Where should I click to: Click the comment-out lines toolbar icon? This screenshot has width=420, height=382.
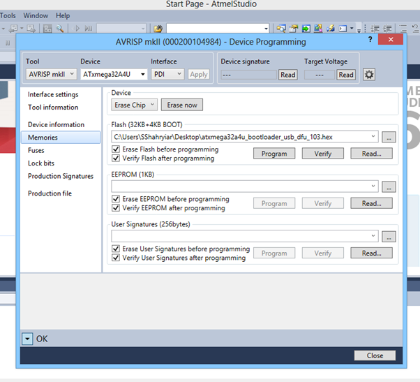[x=403, y=29]
